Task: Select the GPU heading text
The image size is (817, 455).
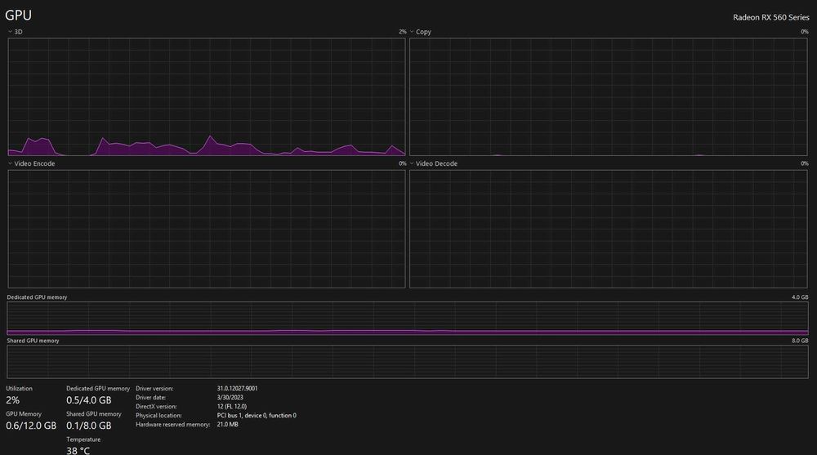Action: [x=18, y=16]
